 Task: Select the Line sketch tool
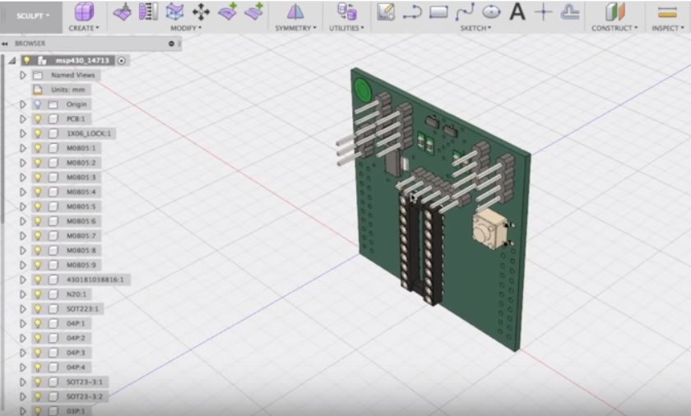[x=412, y=12]
